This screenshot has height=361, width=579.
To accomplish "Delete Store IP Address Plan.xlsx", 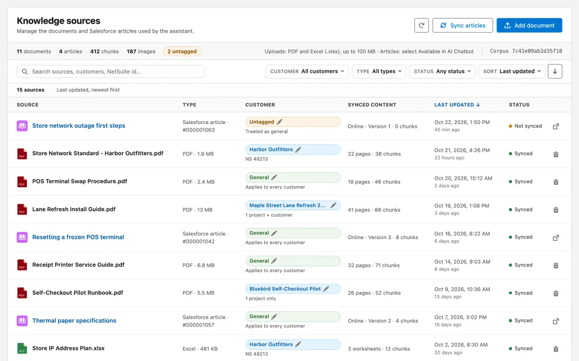I will click(x=556, y=349).
